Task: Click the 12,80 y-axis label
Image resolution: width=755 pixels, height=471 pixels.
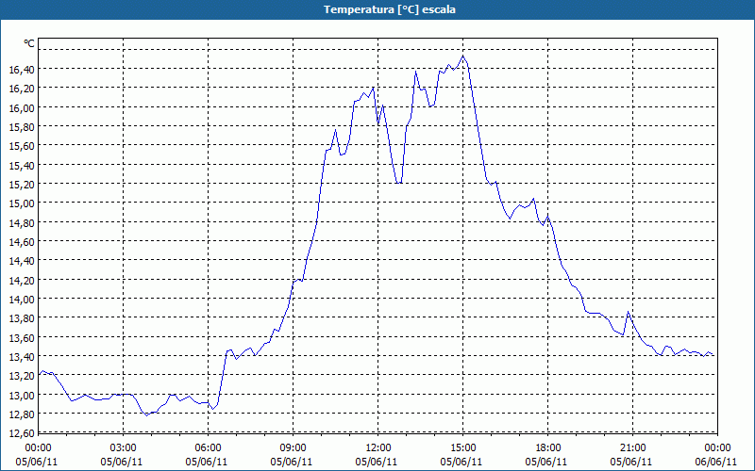Action: (22, 414)
